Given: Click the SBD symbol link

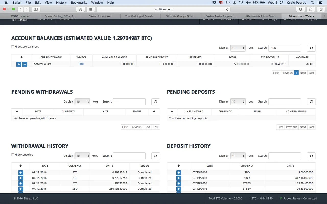Looking at the screenshot, I should tap(81, 64).
